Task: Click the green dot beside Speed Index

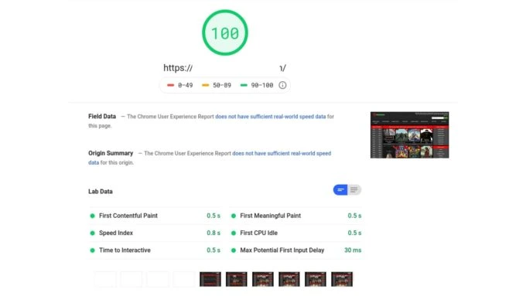Action: [x=92, y=233]
